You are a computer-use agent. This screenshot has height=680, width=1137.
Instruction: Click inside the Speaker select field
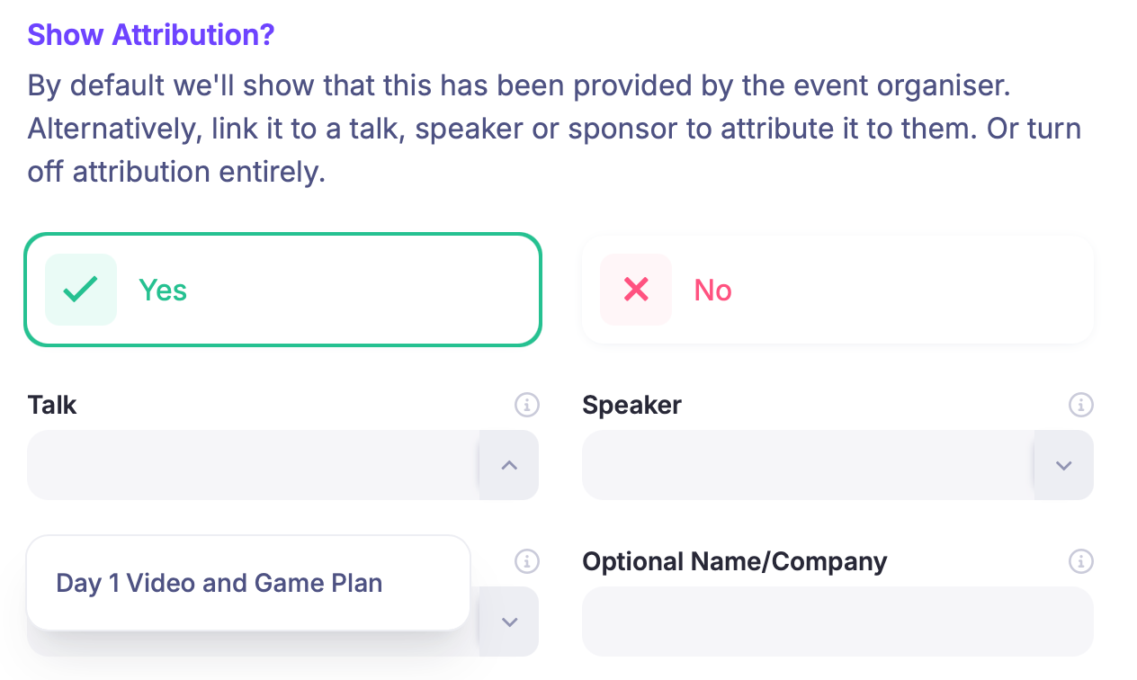tap(807, 465)
